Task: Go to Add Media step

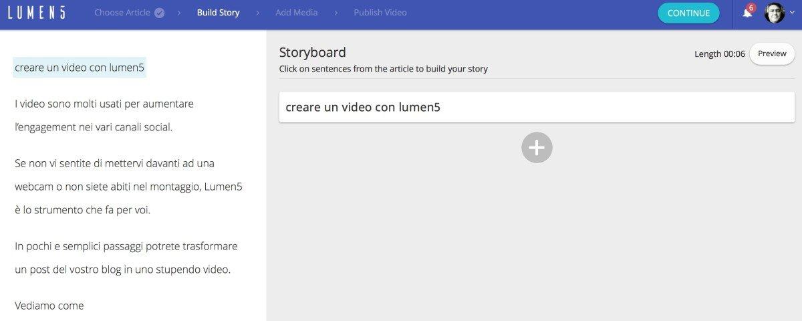Action: pyautogui.click(x=296, y=13)
